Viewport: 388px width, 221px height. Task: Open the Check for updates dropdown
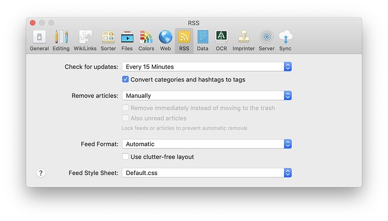(206, 67)
